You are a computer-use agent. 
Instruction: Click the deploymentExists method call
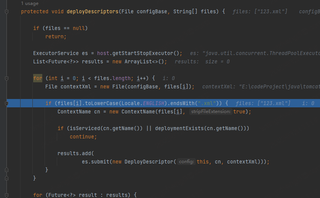(179, 128)
